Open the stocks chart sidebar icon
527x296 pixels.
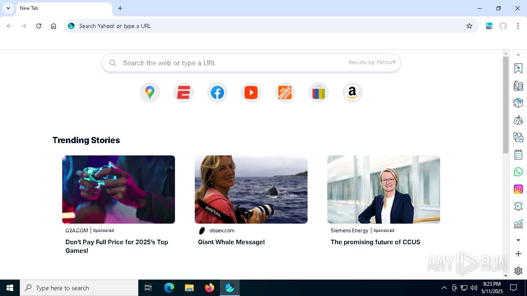(518, 224)
